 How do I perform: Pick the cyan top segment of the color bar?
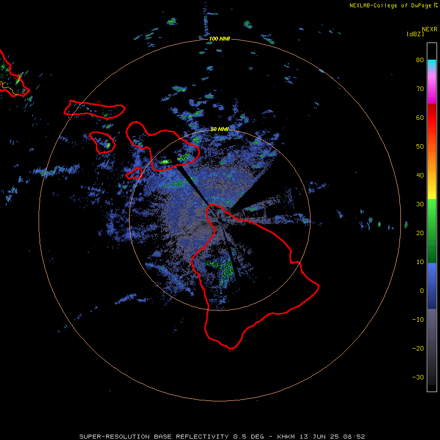click(432, 64)
